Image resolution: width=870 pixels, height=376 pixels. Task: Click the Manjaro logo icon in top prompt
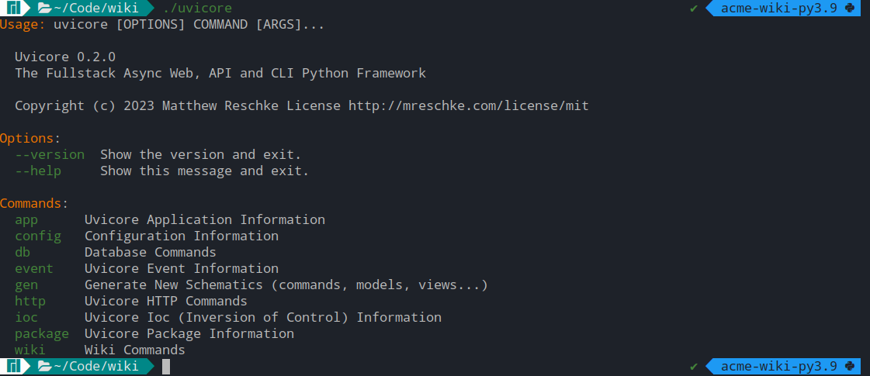coord(14,8)
